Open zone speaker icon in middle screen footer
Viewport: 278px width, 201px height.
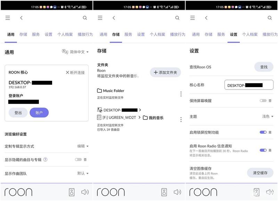pos(164,192)
